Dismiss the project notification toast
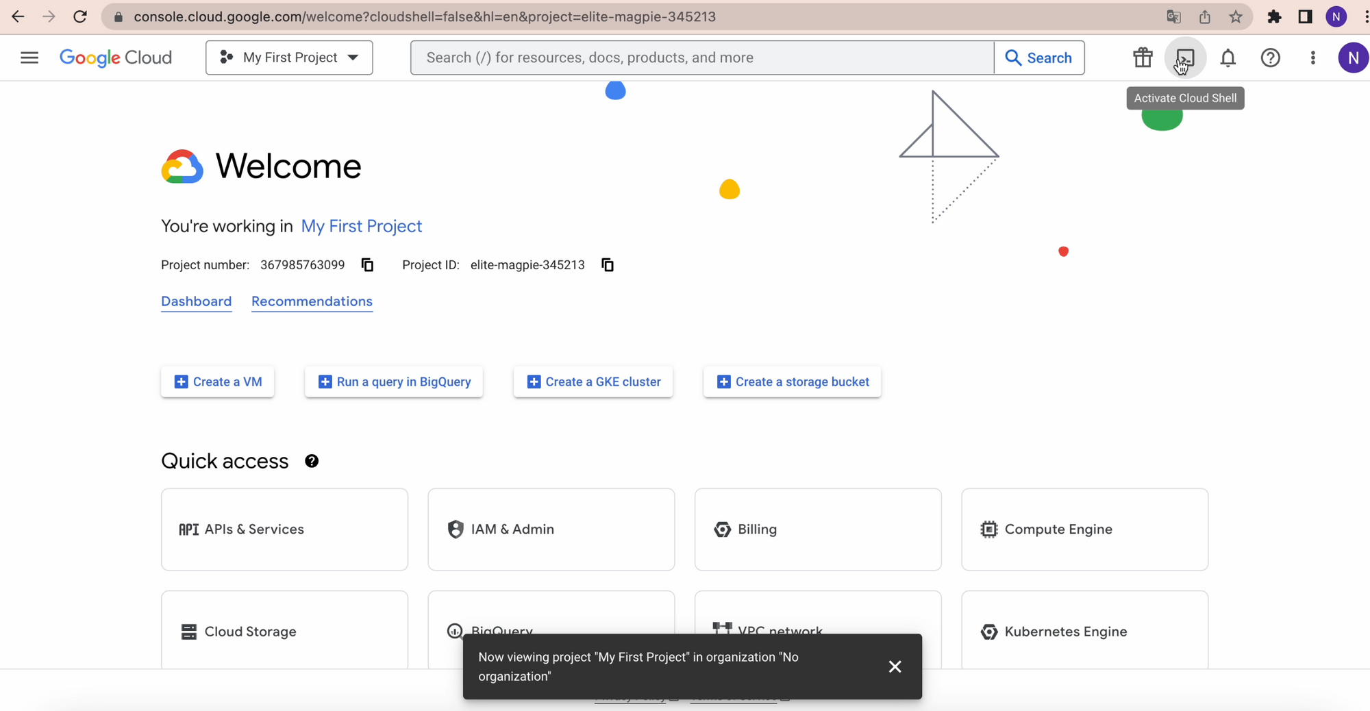The height and width of the screenshot is (711, 1370). pos(895,666)
